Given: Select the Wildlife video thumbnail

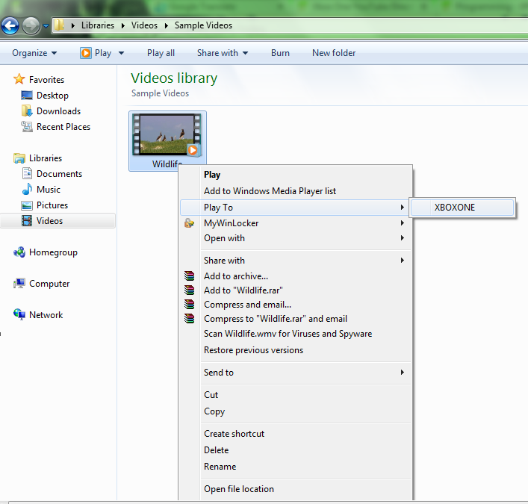Looking at the screenshot, I should coord(167,135).
